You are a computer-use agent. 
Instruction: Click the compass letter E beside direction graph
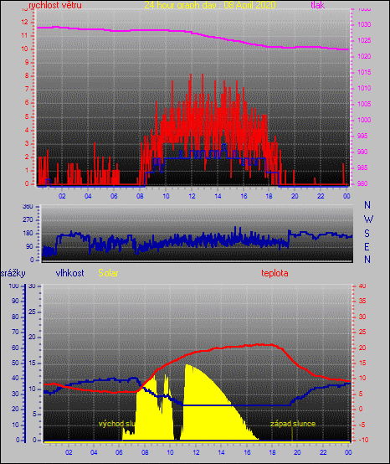367,246
